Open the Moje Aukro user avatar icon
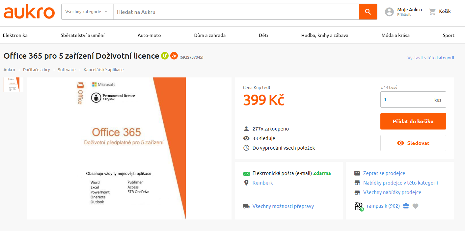465x231 pixels. (389, 12)
